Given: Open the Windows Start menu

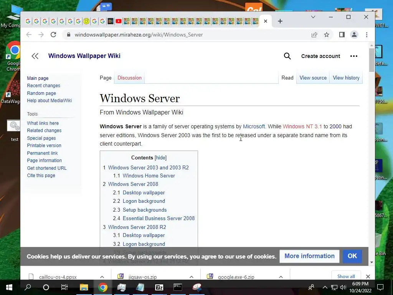Looking at the screenshot, I should click(9, 287).
